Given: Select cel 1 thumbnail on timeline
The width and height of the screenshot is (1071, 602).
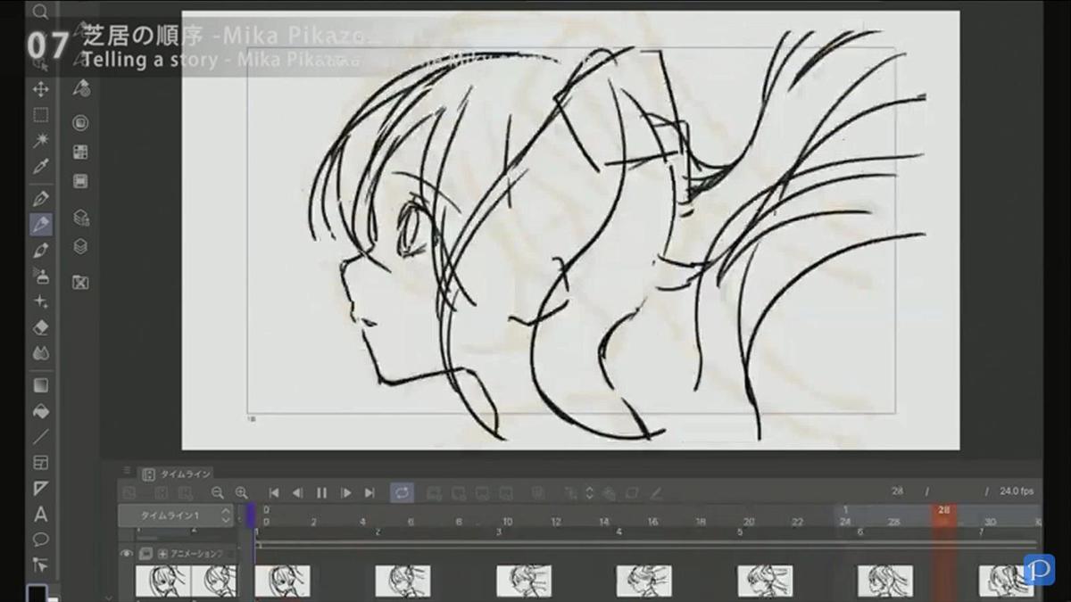Looking at the screenshot, I should point(283,581).
